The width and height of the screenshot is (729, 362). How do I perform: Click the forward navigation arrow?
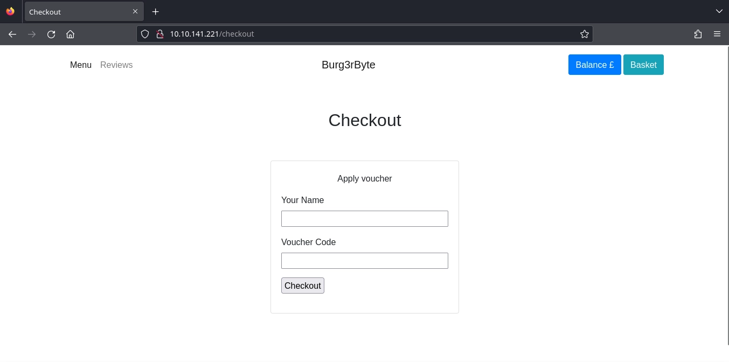[x=32, y=34]
